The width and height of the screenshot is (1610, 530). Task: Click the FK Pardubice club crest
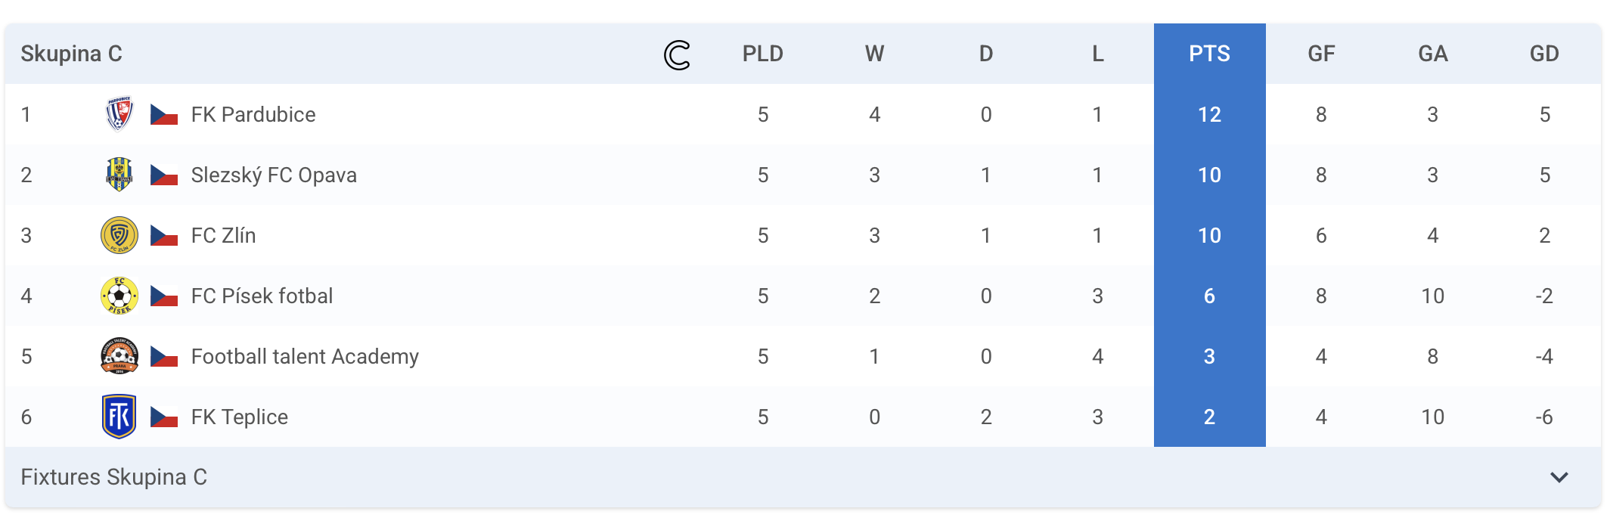point(119,114)
